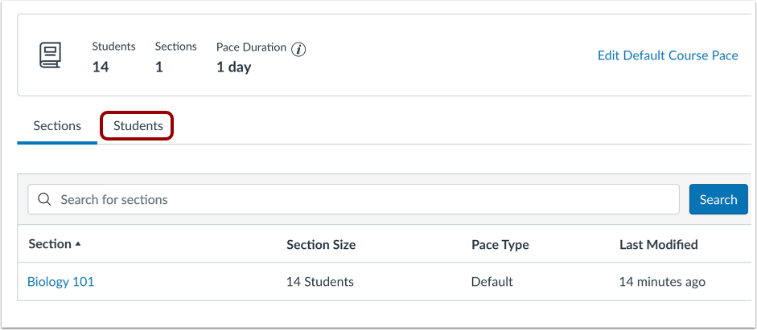Click the Section Size column header
This screenshot has width=757, height=330.
point(320,244)
